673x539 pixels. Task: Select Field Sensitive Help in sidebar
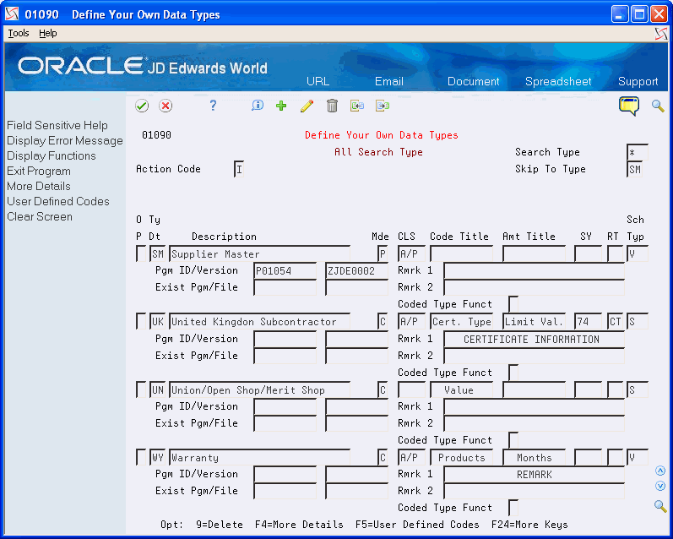pos(57,125)
